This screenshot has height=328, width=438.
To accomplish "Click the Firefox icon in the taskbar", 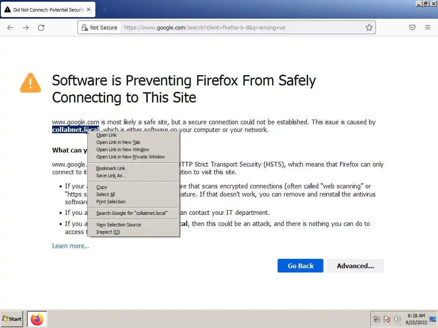I will click(37, 319).
